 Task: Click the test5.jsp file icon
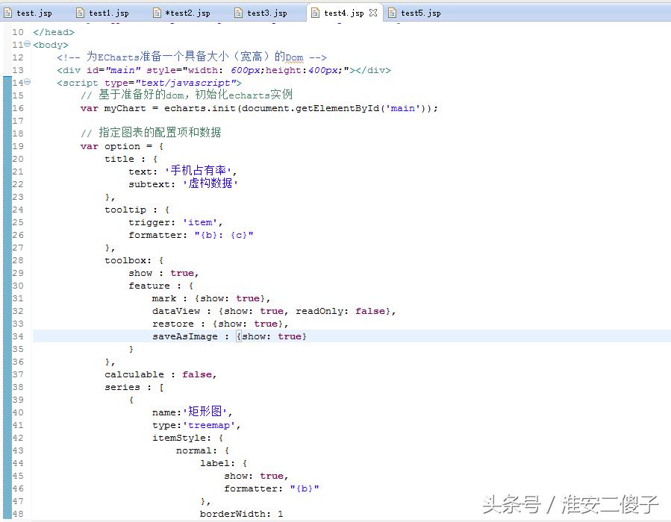[392, 13]
